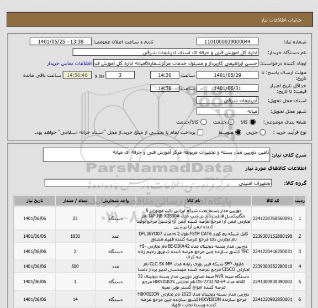Click the general need description text box
The width and height of the screenshot is (318, 308).
click(156, 155)
